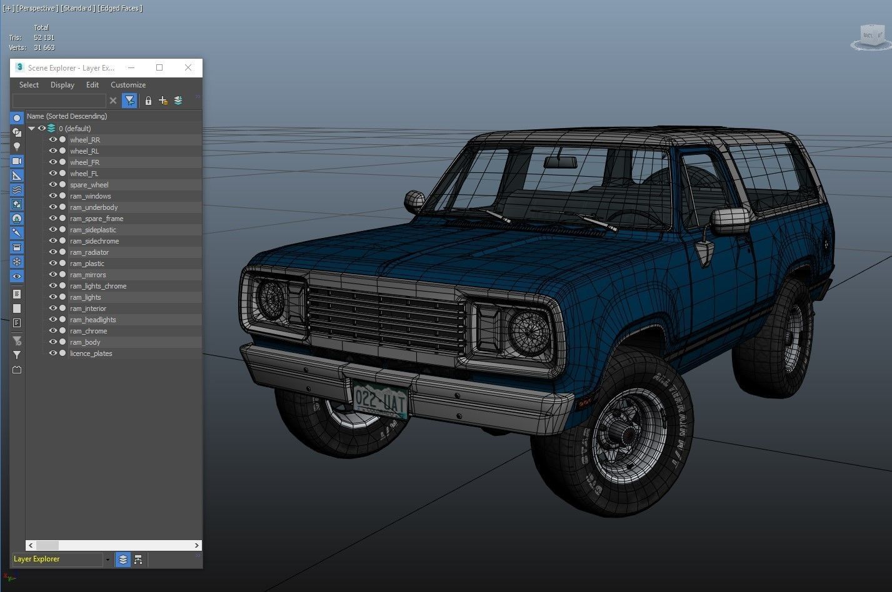This screenshot has height=592, width=892.
Task: Open the Display menu
Action: pos(63,85)
